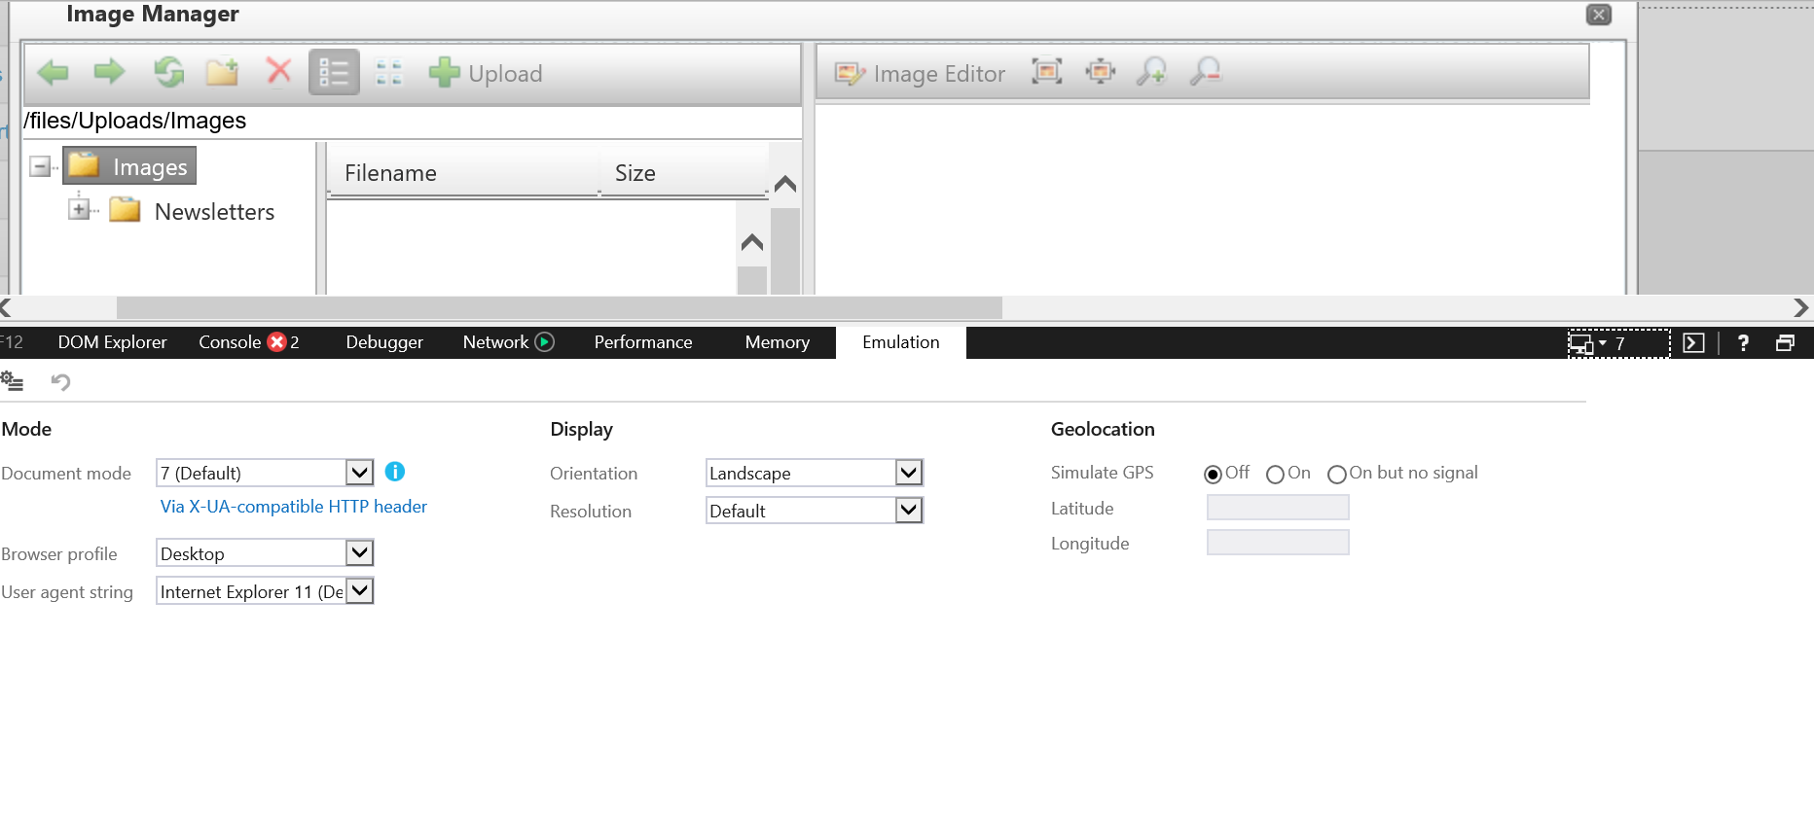Click the horizontal scrollbar right arrow
Viewport: 1814px width, 814px height.
point(1801,307)
